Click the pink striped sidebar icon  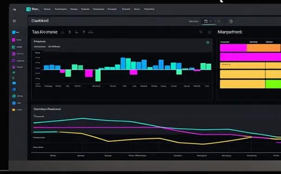coord(13,67)
